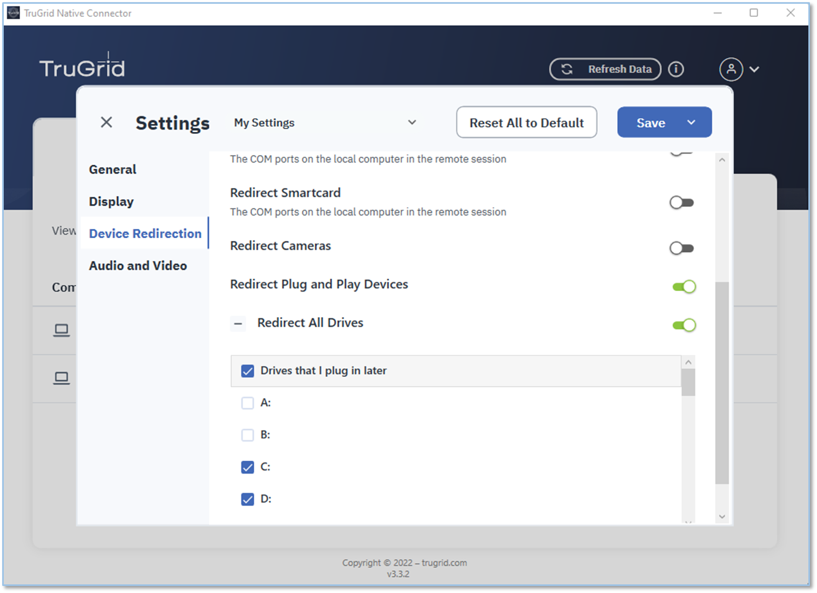Image resolution: width=817 pixels, height=593 pixels.
Task: Switch to the Display settings tab
Action: click(111, 201)
